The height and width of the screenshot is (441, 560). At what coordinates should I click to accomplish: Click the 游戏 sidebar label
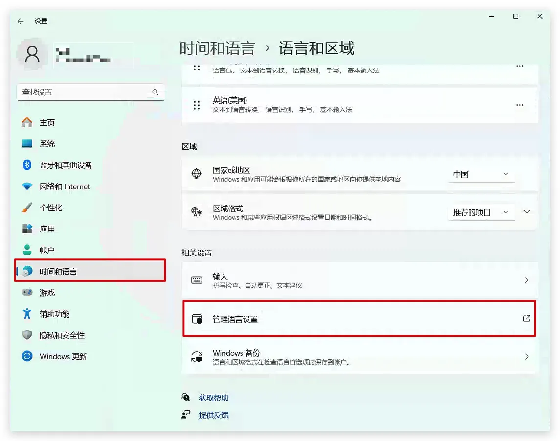pyautogui.click(x=47, y=293)
